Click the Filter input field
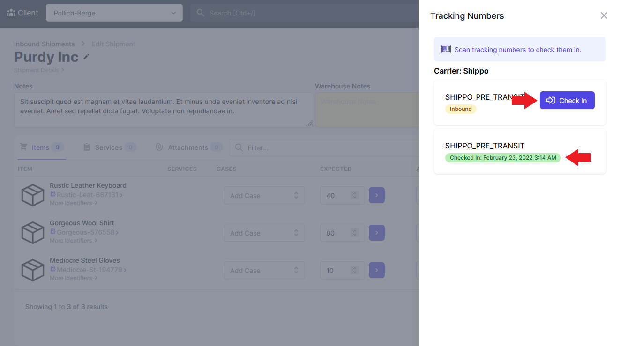The height and width of the screenshot is (346, 620). [x=324, y=147]
